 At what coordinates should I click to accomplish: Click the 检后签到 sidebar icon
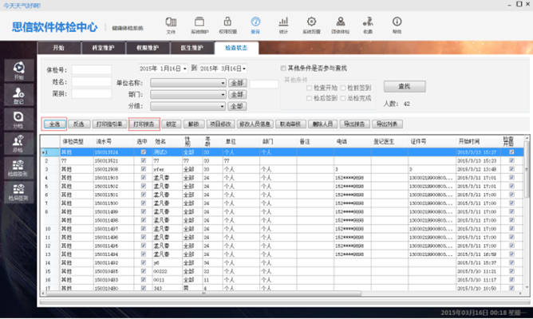click(18, 192)
